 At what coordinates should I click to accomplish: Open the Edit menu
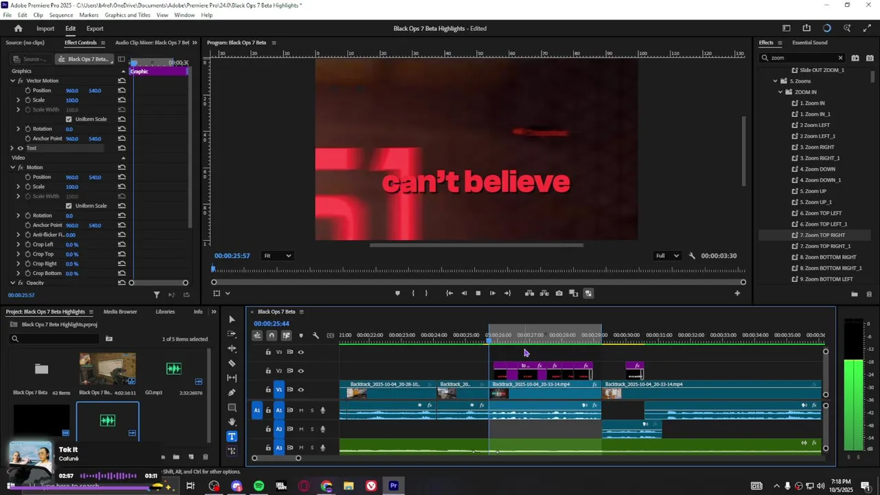pyautogui.click(x=23, y=15)
